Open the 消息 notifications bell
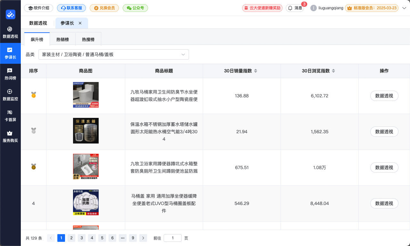The image size is (410, 246). pyautogui.click(x=295, y=8)
